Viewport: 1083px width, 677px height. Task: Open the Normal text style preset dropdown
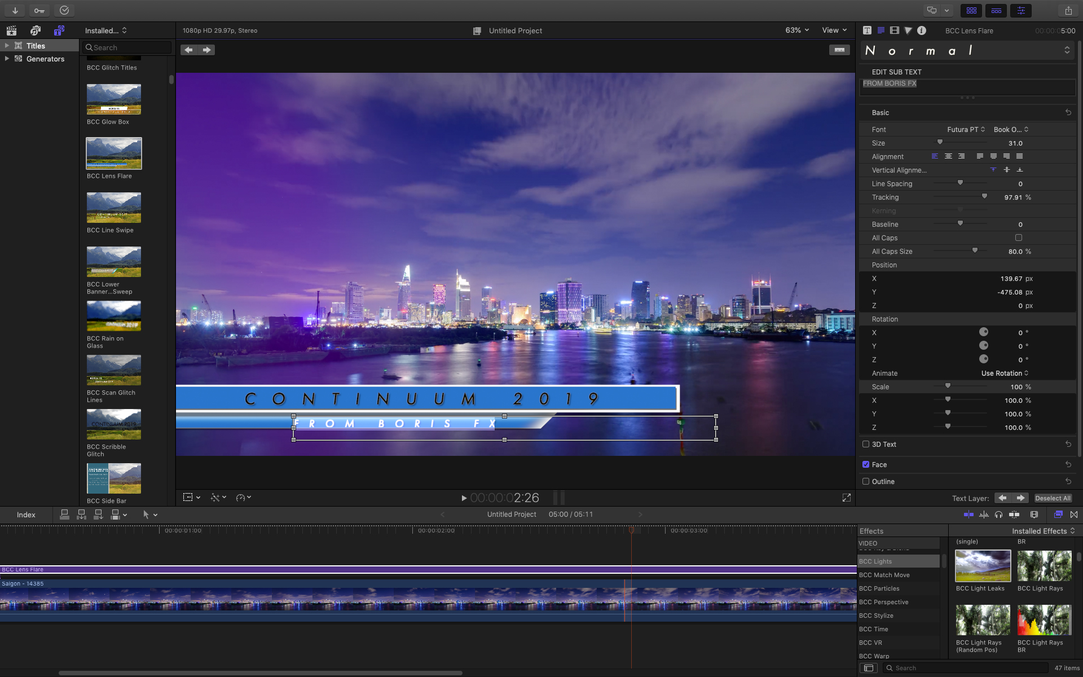click(x=967, y=51)
